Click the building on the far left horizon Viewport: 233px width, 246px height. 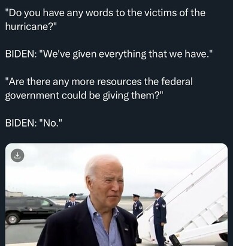tap(14, 193)
